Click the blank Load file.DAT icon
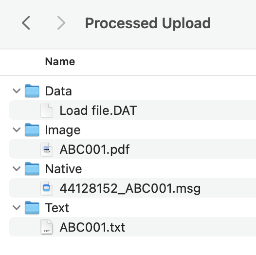 47,110
